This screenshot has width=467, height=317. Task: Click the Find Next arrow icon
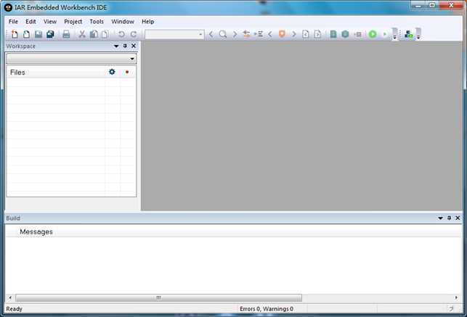[x=235, y=34]
